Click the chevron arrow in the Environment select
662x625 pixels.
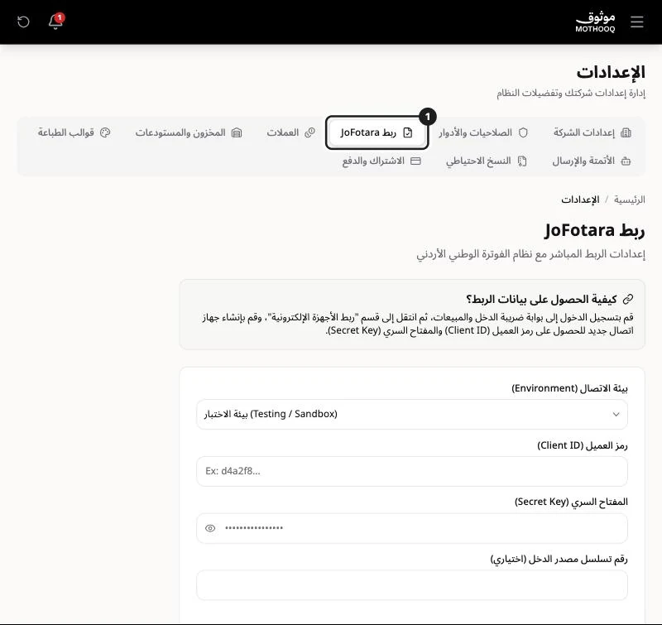pos(616,414)
